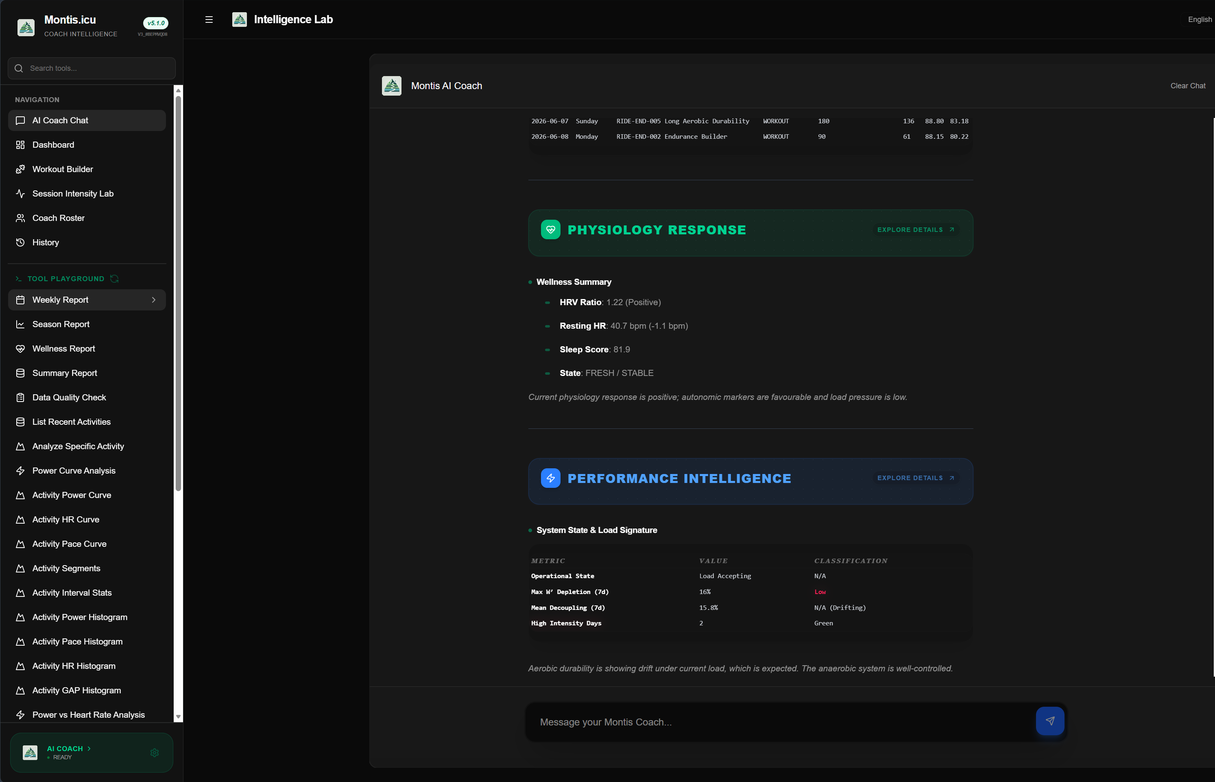Click the Search tools input field
Screen dimensions: 1215x782
[92, 68]
